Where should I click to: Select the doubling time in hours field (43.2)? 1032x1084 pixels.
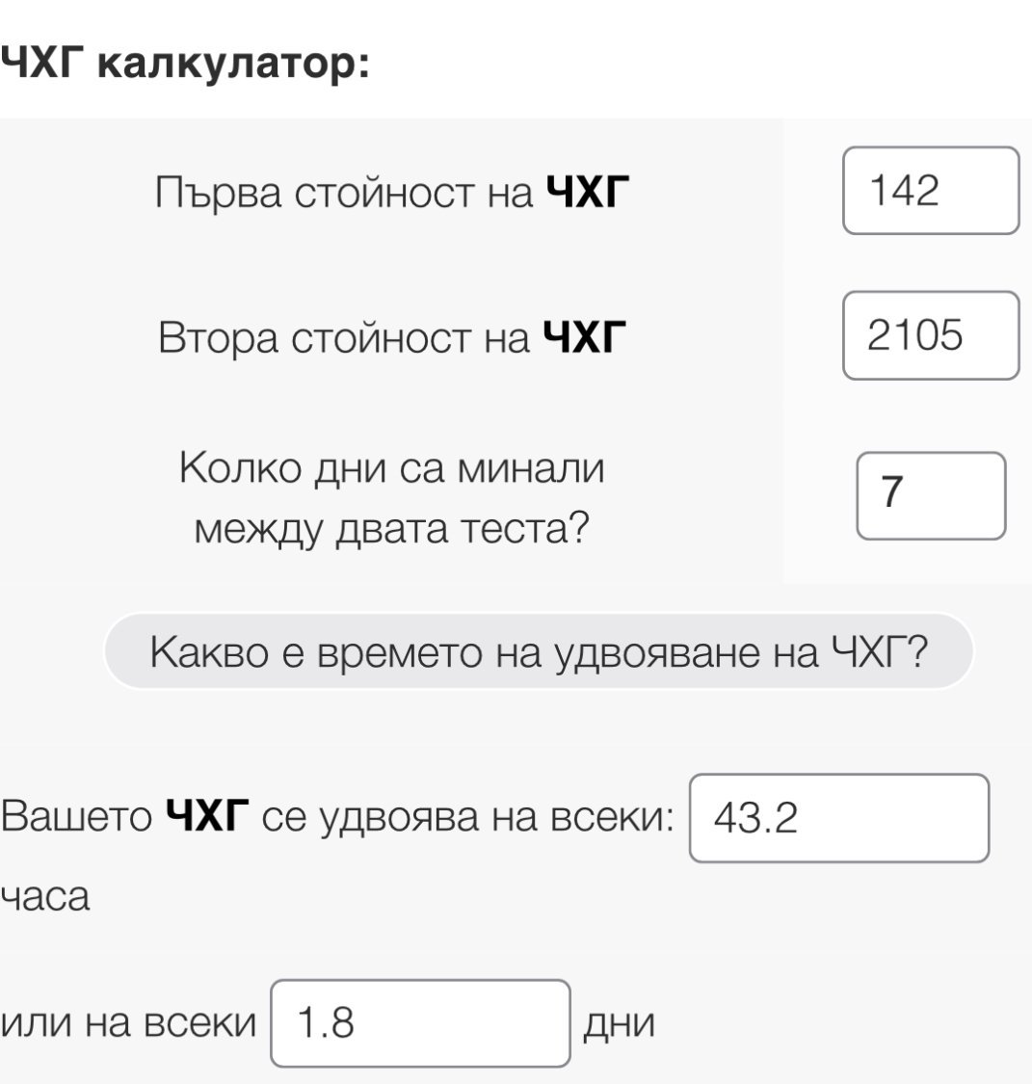838,818
